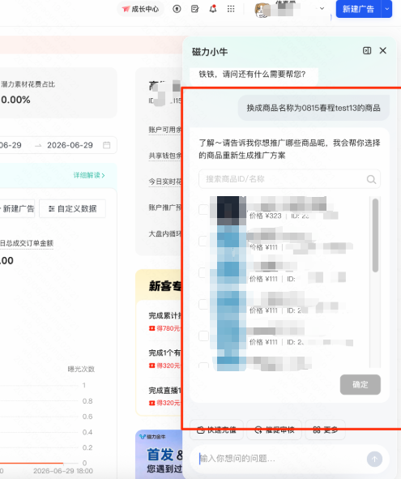The height and width of the screenshot is (479, 401).
Task: Open the 详细解读 link
Action: click(x=89, y=175)
